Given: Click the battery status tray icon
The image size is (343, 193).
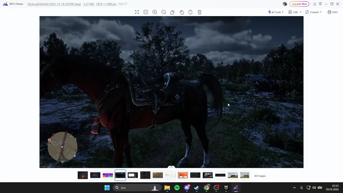Looking at the screenshot, I should tap(320, 188).
